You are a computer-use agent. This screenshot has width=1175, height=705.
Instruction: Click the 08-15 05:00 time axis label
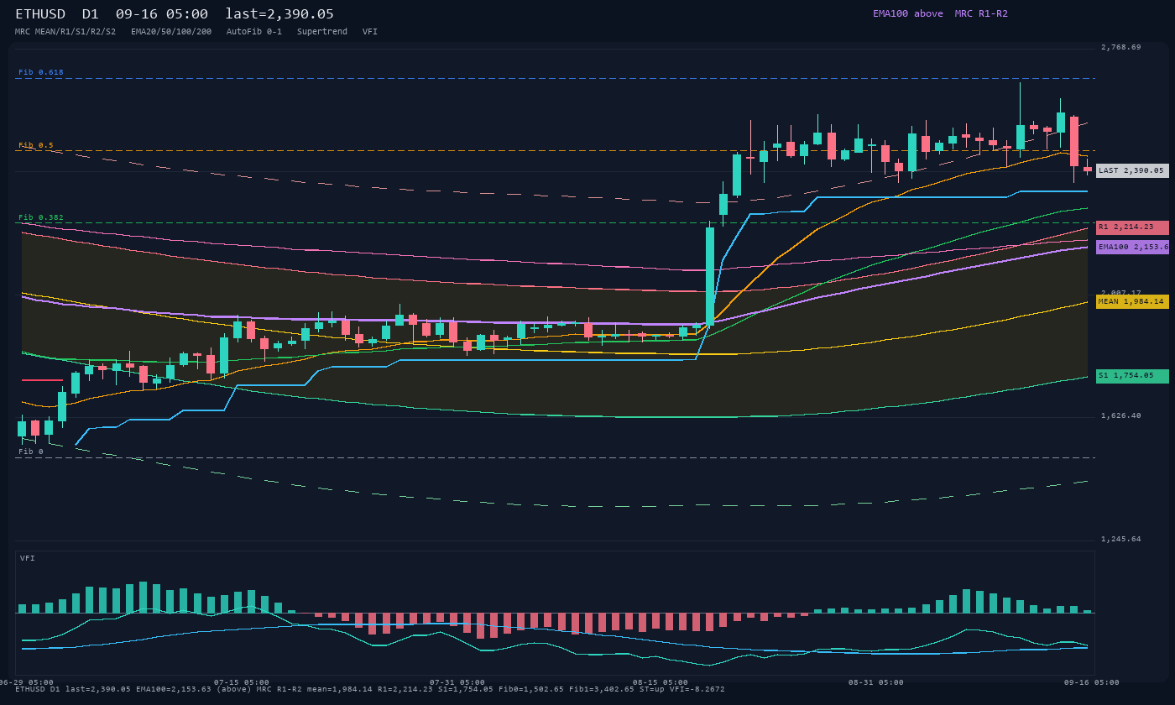click(660, 682)
